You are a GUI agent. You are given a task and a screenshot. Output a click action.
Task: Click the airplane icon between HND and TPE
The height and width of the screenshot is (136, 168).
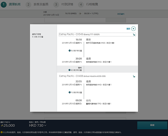pos(80,14)
